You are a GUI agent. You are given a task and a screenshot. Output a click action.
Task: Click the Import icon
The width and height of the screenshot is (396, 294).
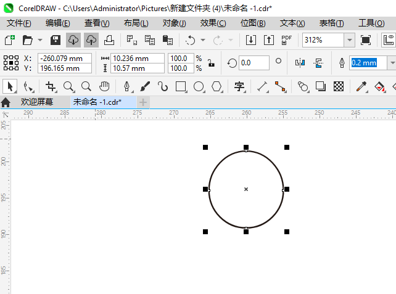251,40
